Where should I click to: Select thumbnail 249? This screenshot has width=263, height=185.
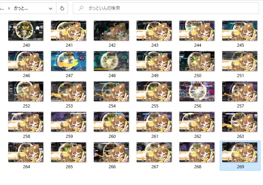(x=154, y=61)
